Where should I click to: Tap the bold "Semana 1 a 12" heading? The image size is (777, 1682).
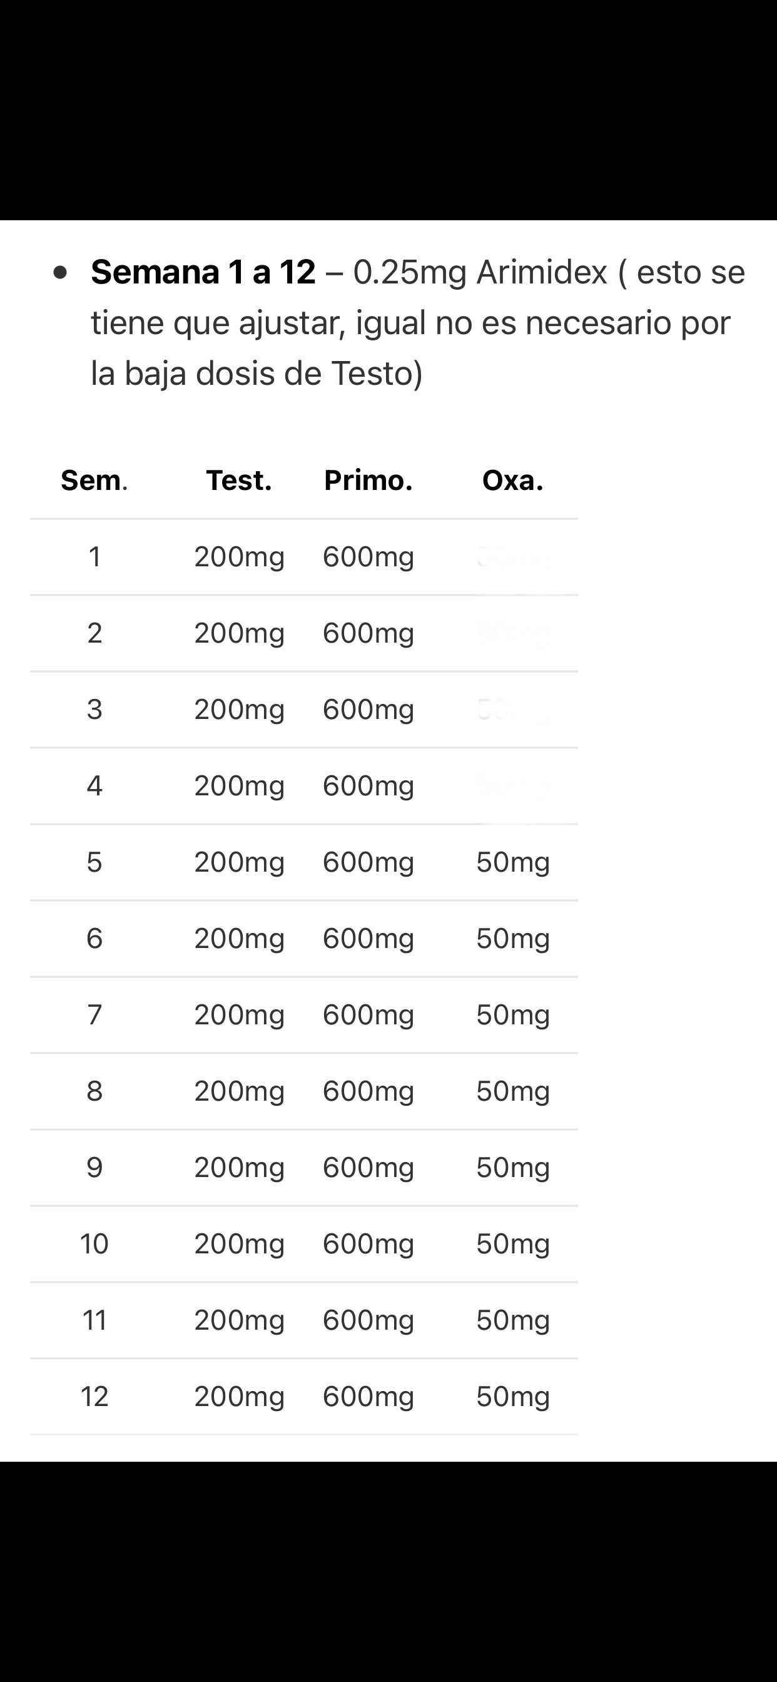pos(203,272)
